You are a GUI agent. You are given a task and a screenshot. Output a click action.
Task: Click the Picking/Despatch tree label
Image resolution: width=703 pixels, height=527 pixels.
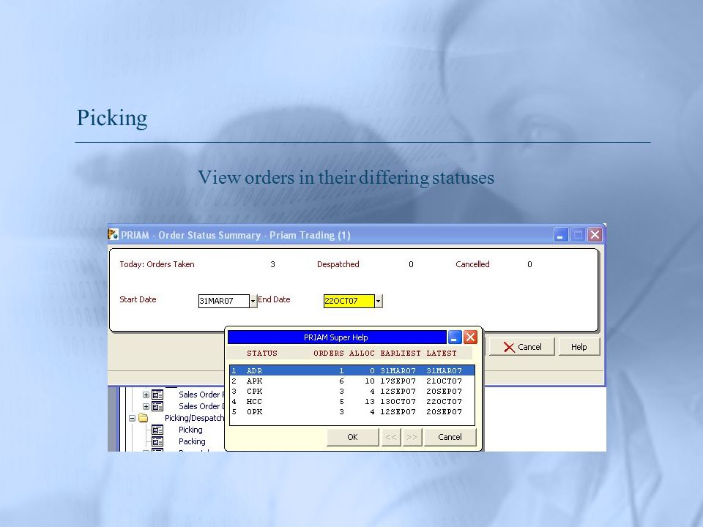[194, 418]
